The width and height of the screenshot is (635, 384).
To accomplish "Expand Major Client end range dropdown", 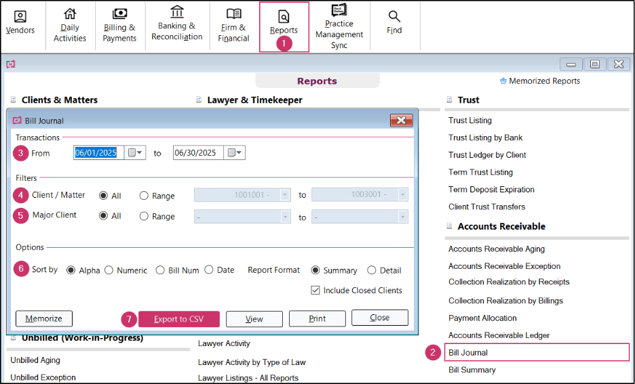I will (402, 217).
